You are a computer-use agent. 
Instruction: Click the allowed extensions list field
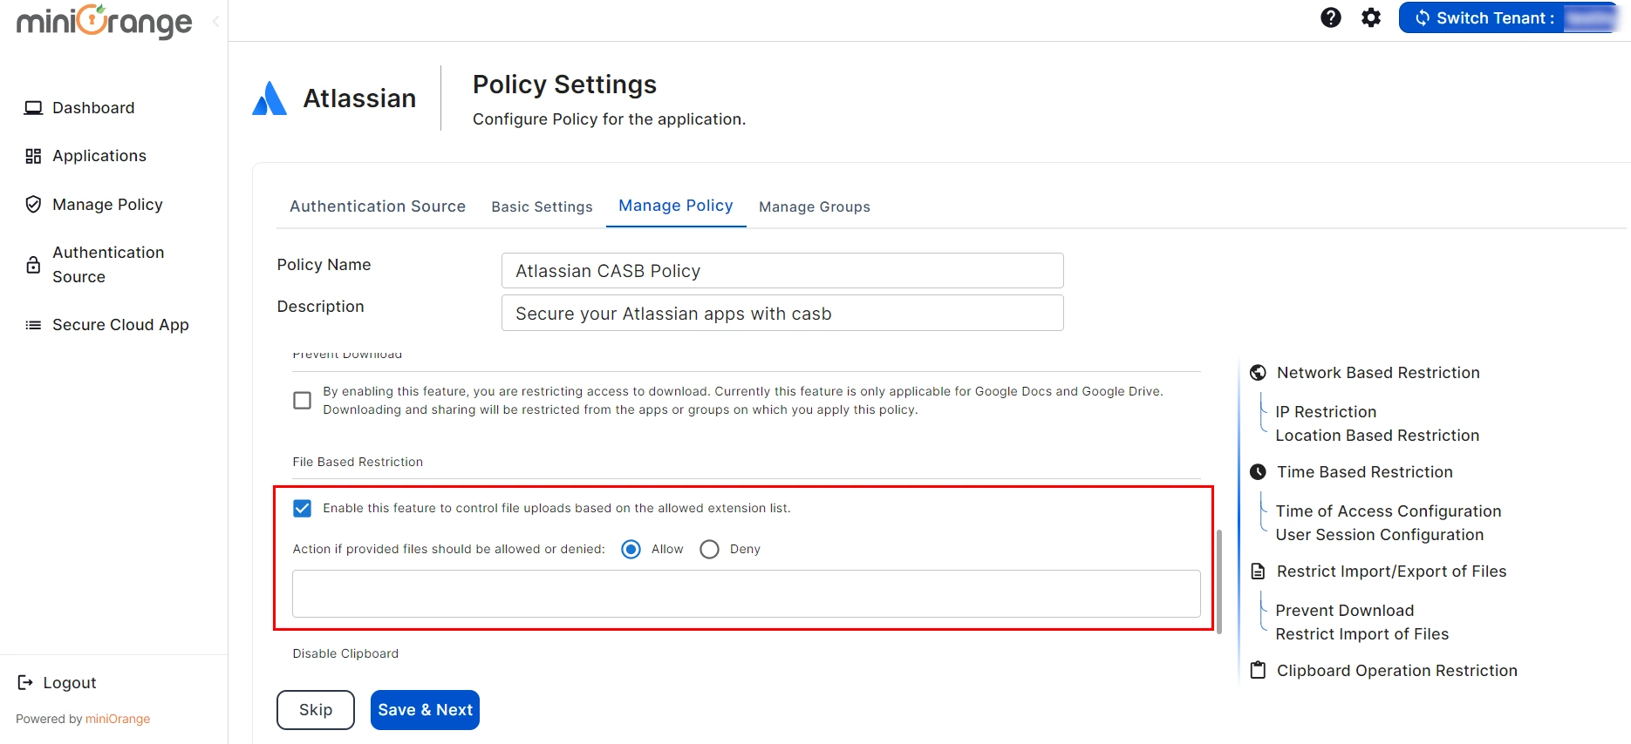[x=747, y=594]
